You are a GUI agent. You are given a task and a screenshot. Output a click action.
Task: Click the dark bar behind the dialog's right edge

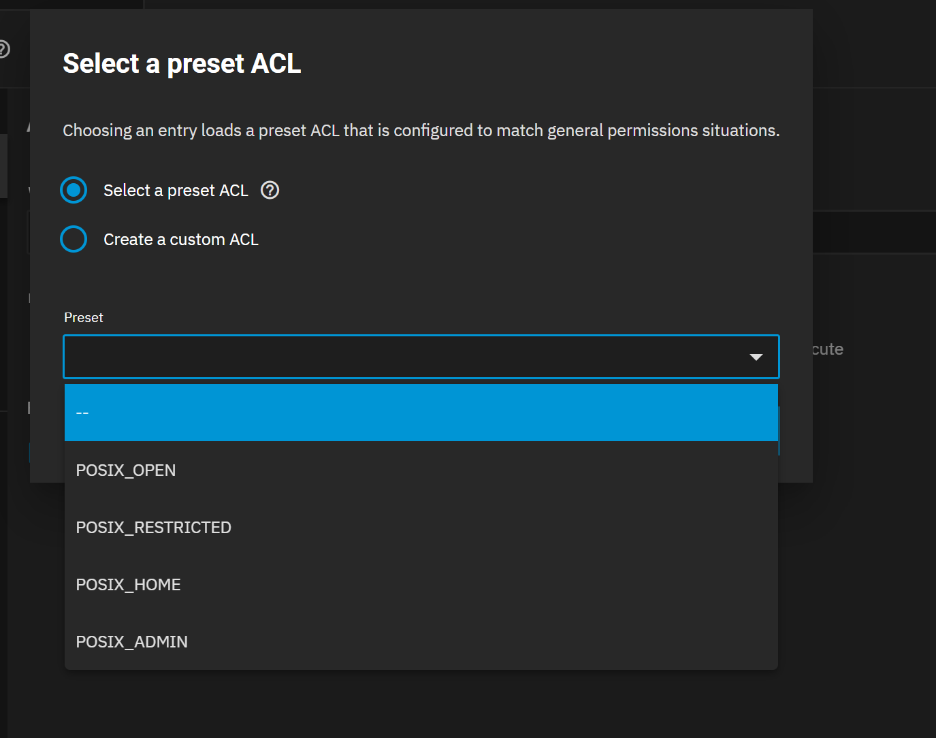coord(874,233)
